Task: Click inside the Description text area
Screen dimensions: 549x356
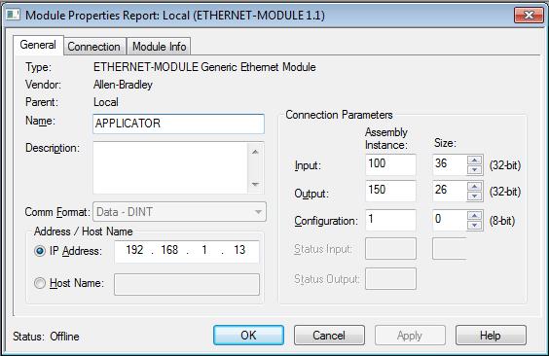Action: coord(170,167)
